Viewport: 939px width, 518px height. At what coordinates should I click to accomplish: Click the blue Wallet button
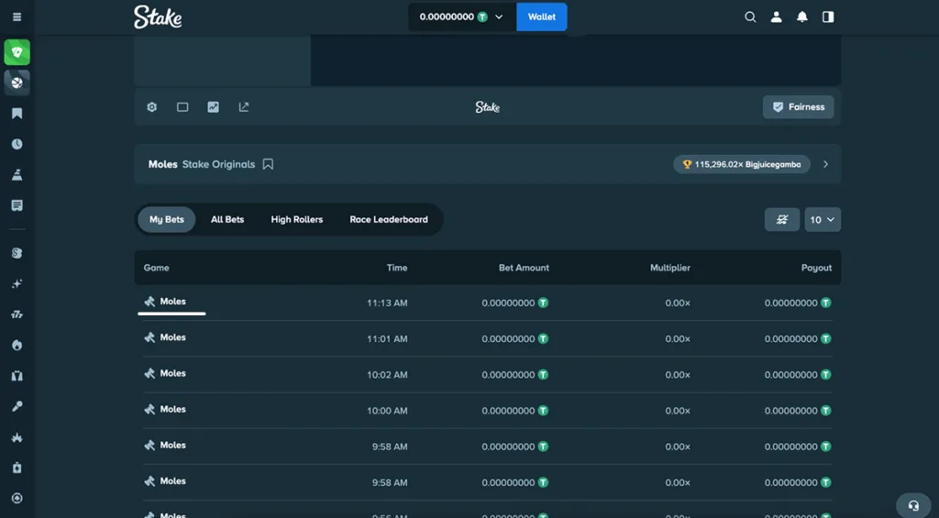[541, 17]
